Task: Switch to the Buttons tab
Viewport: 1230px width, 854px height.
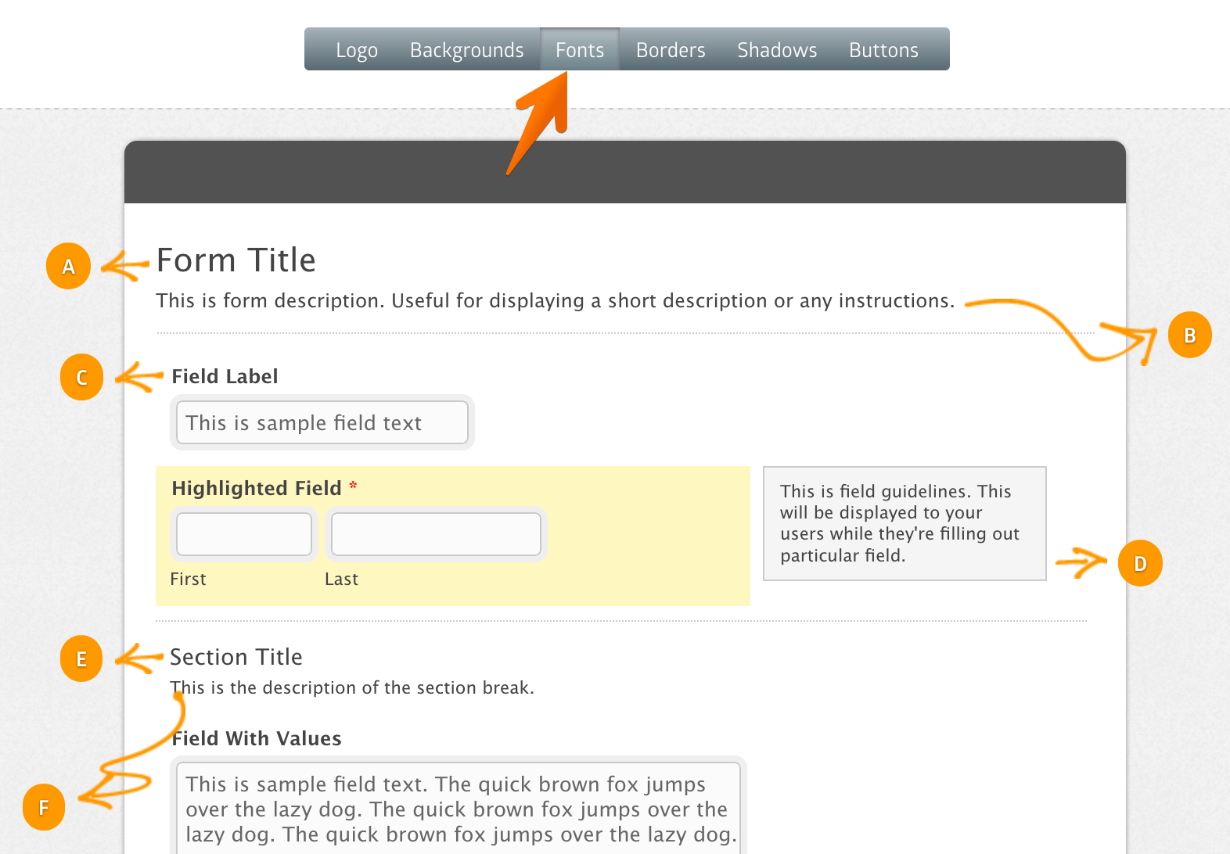Action: 883,50
